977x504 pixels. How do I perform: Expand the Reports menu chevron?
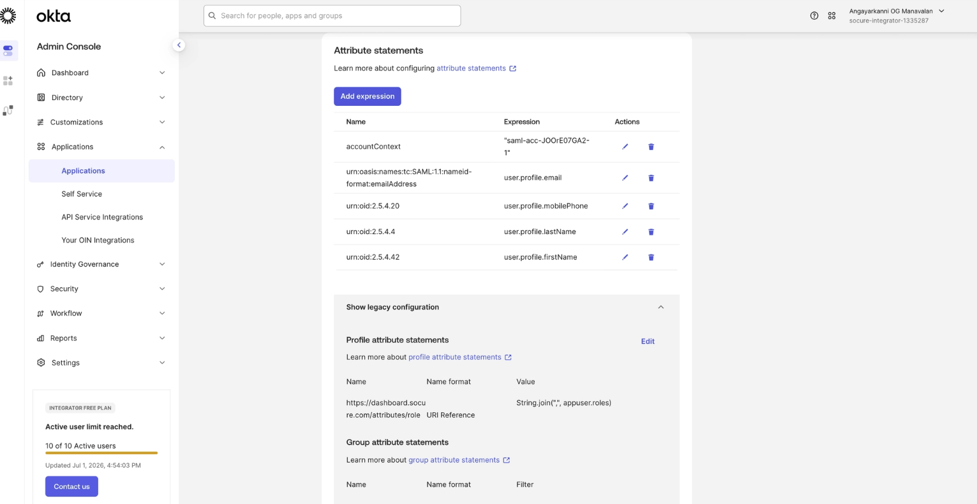coord(162,338)
